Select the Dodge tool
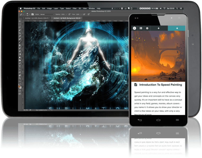 [x=20, y=60]
